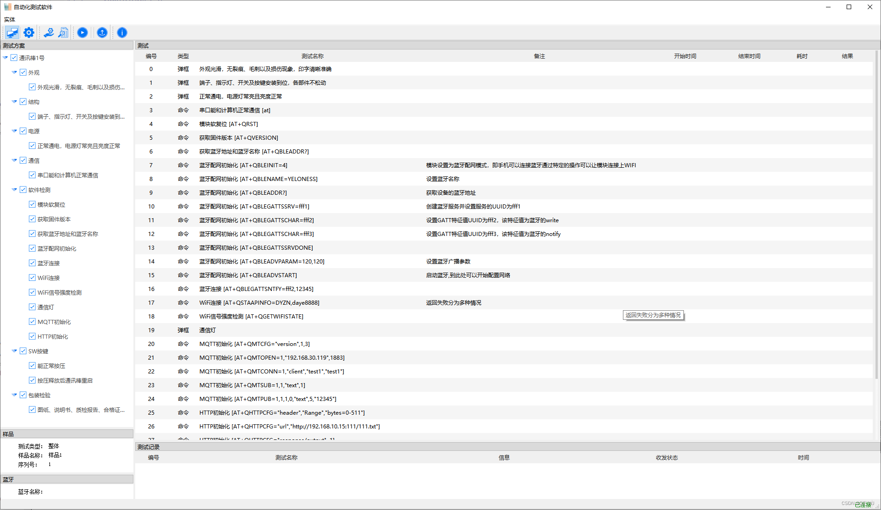Click the 类型 column header
This screenshot has width=881, height=510.
tap(183, 56)
